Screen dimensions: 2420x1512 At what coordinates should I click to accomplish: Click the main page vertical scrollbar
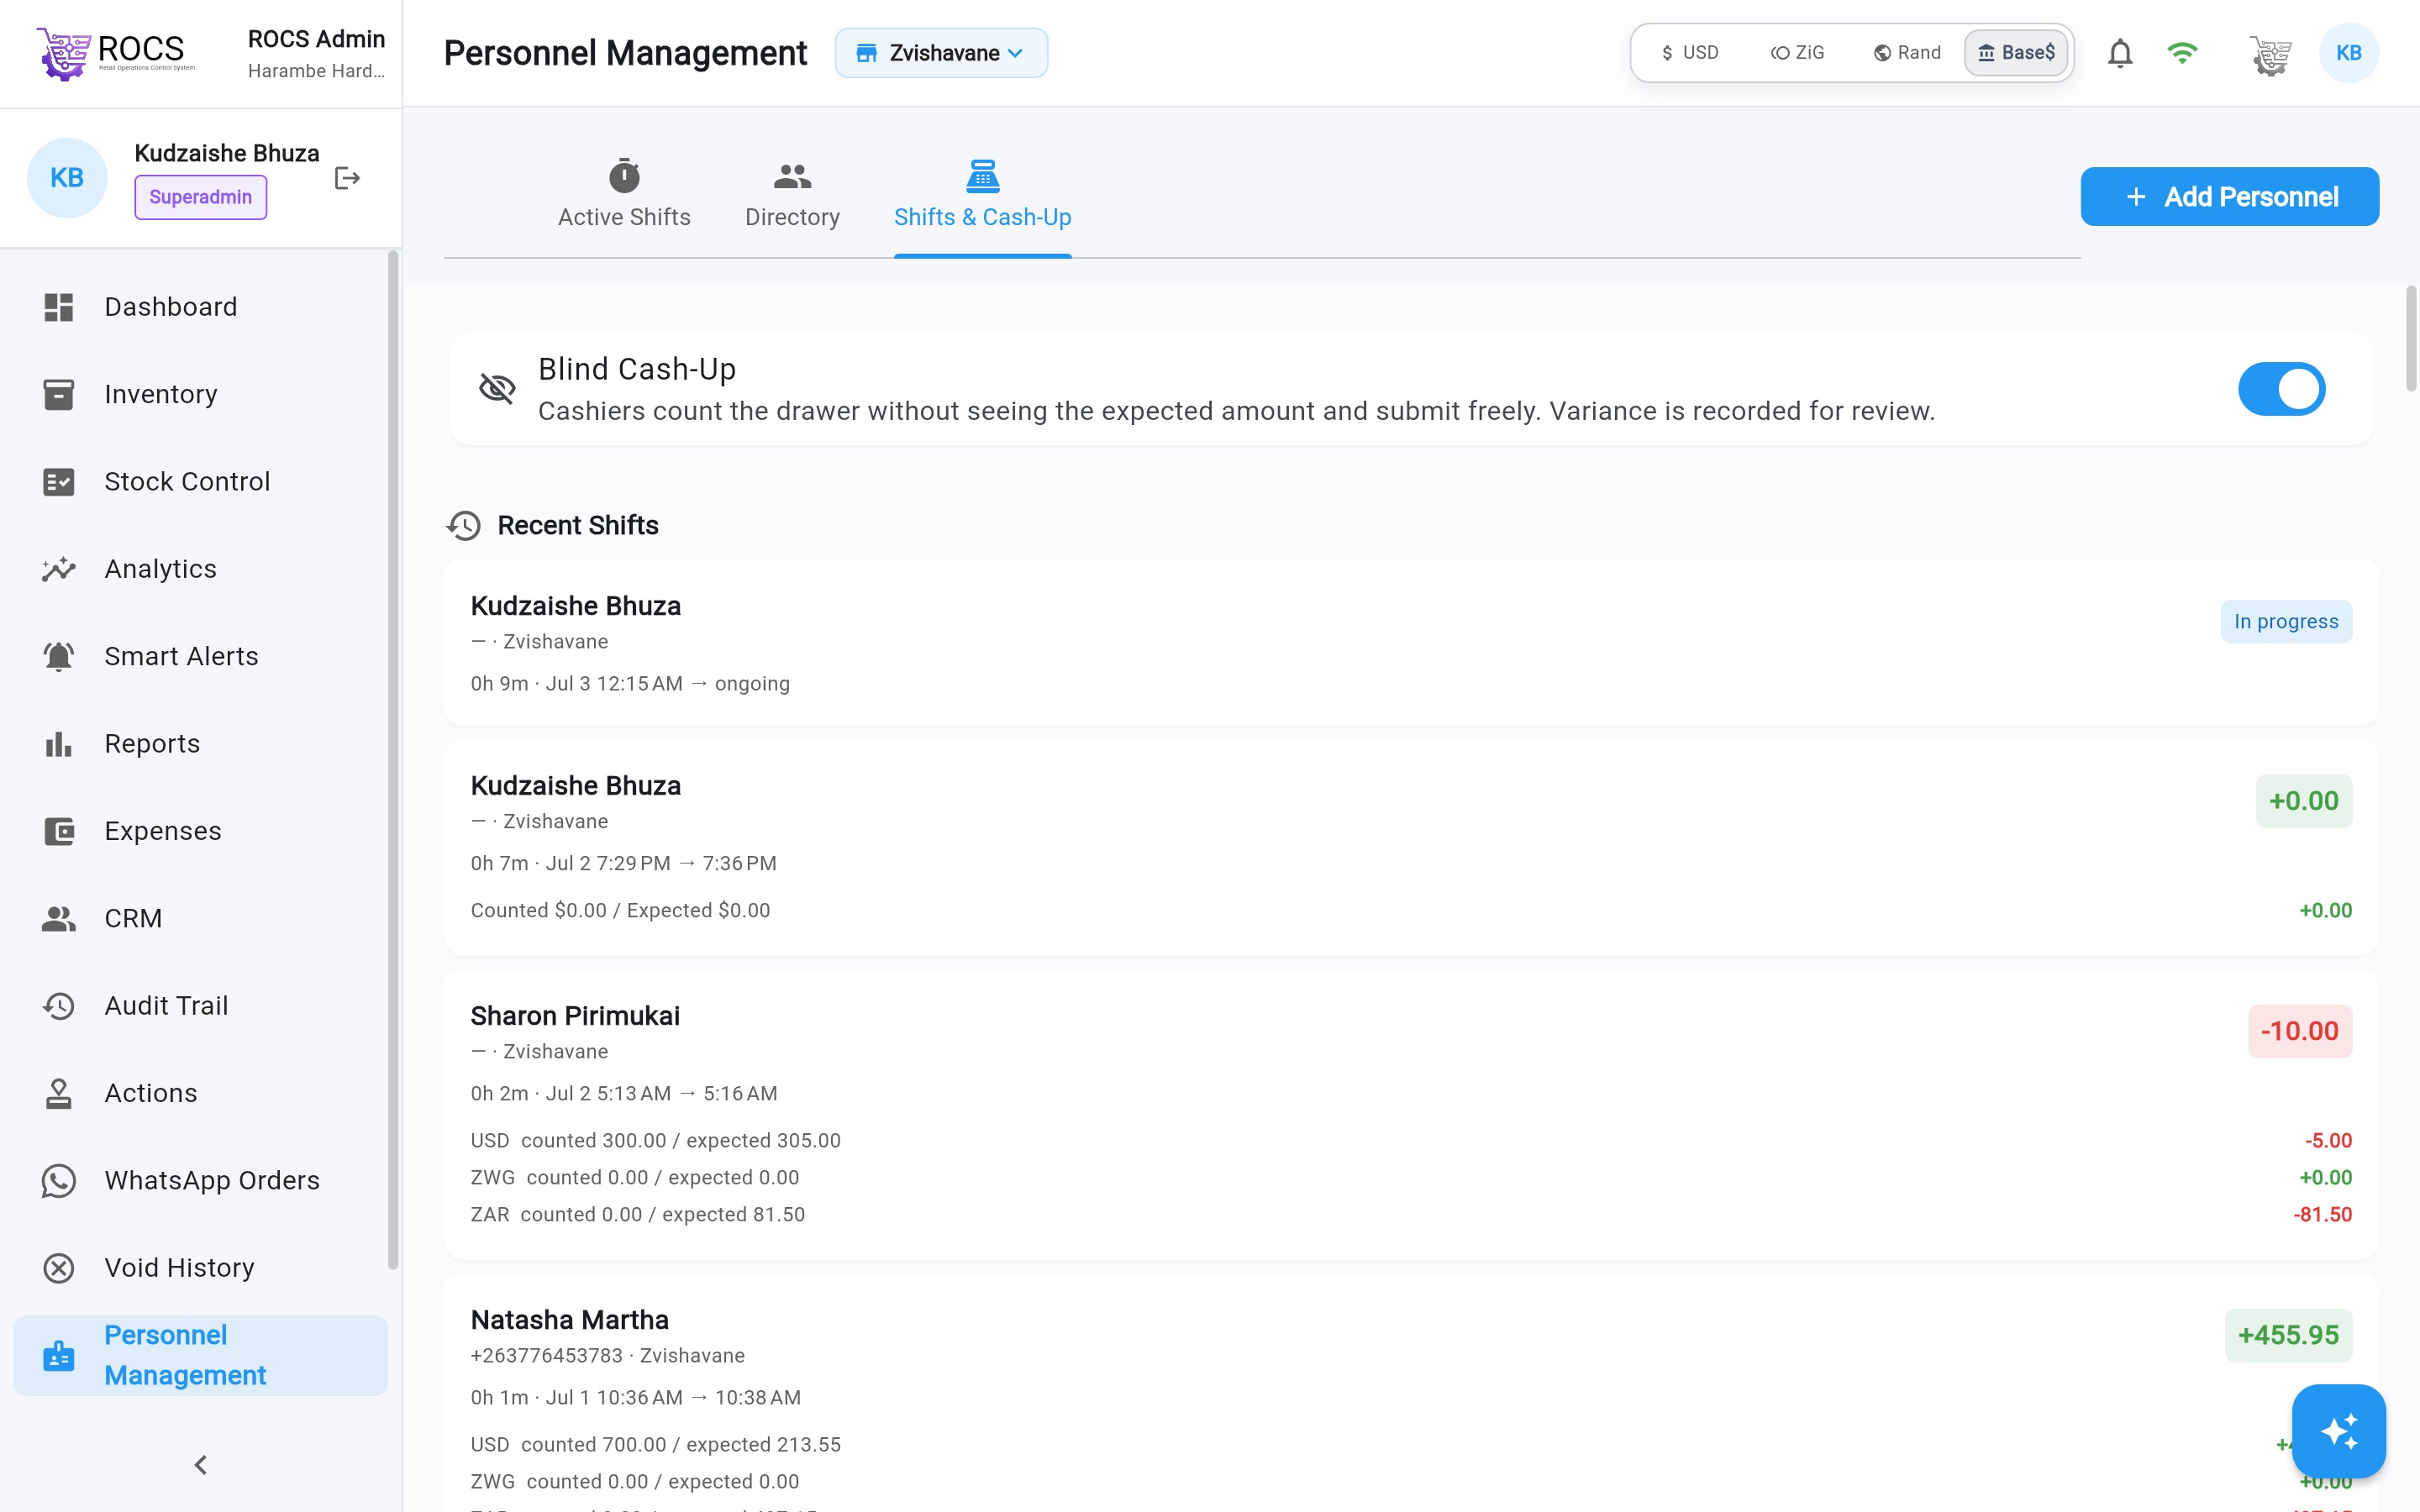pyautogui.click(x=2410, y=338)
